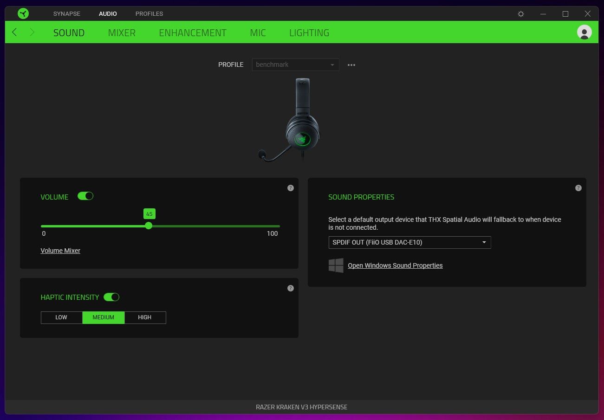Screen dimensions: 604x420
Task: Open the Lighting section
Action: point(309,33)
